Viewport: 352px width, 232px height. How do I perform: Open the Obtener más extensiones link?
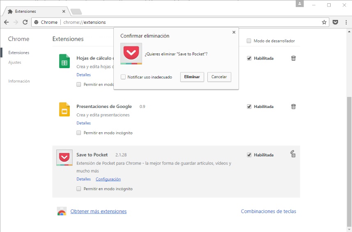pos(99,211)
